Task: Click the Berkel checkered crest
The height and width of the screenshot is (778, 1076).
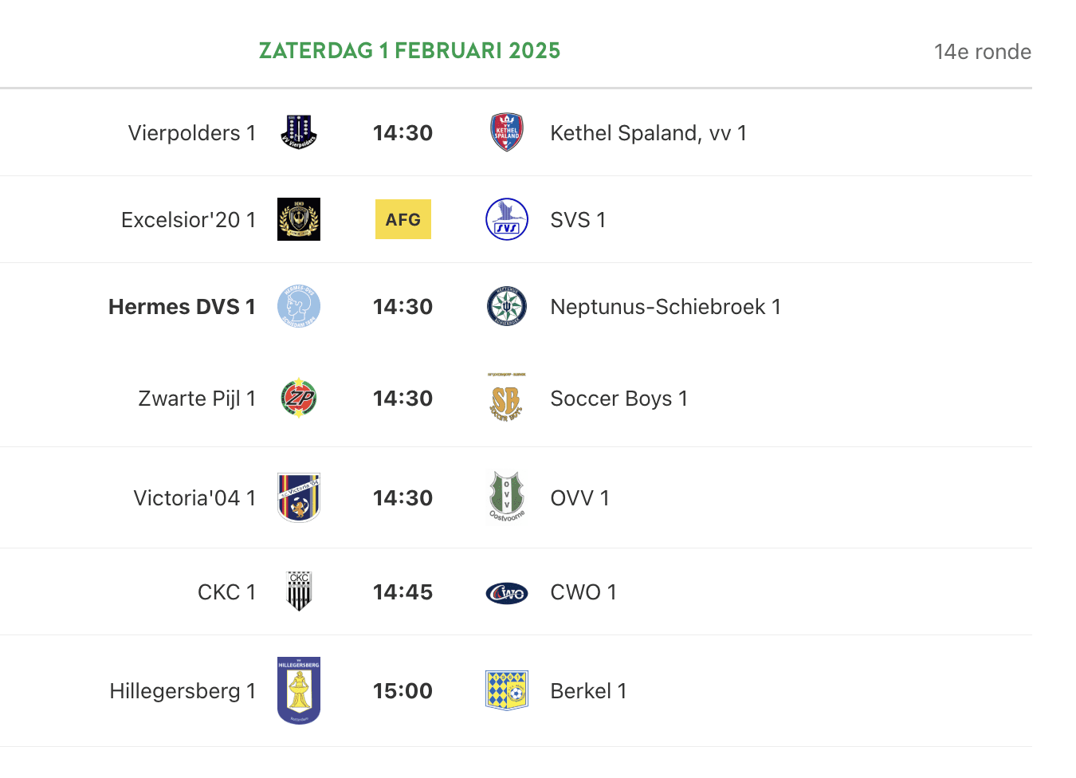Action: 507,690
